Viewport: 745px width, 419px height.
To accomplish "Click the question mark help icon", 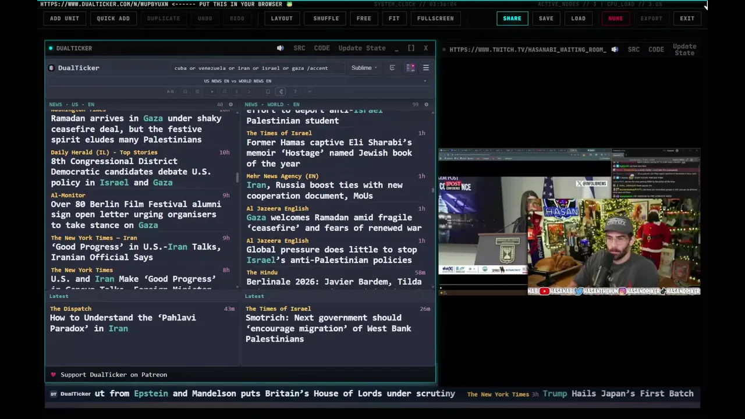I will tap(295, 91).
